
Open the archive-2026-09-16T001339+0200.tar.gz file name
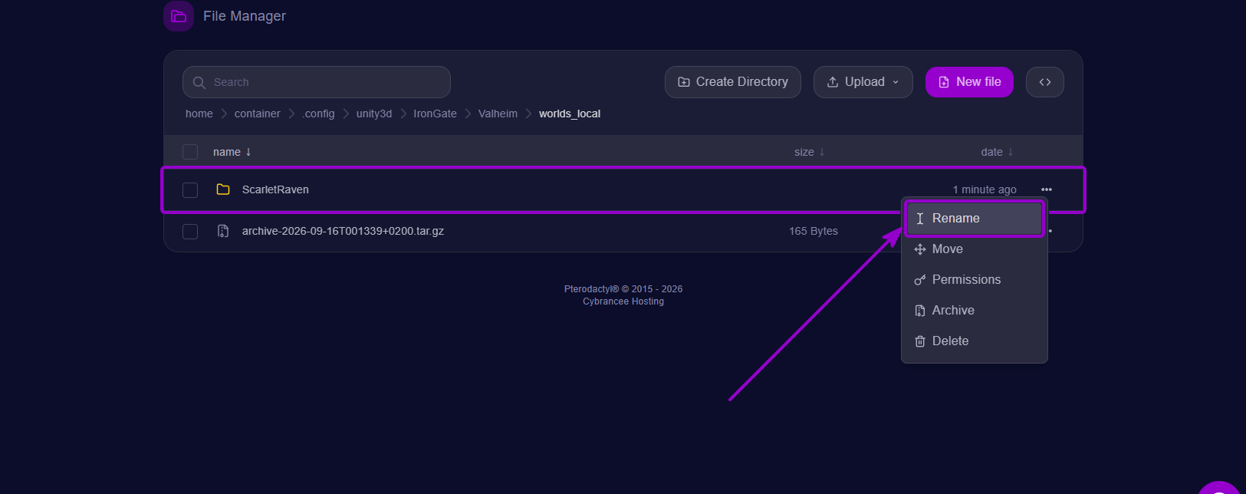[343, 231]
